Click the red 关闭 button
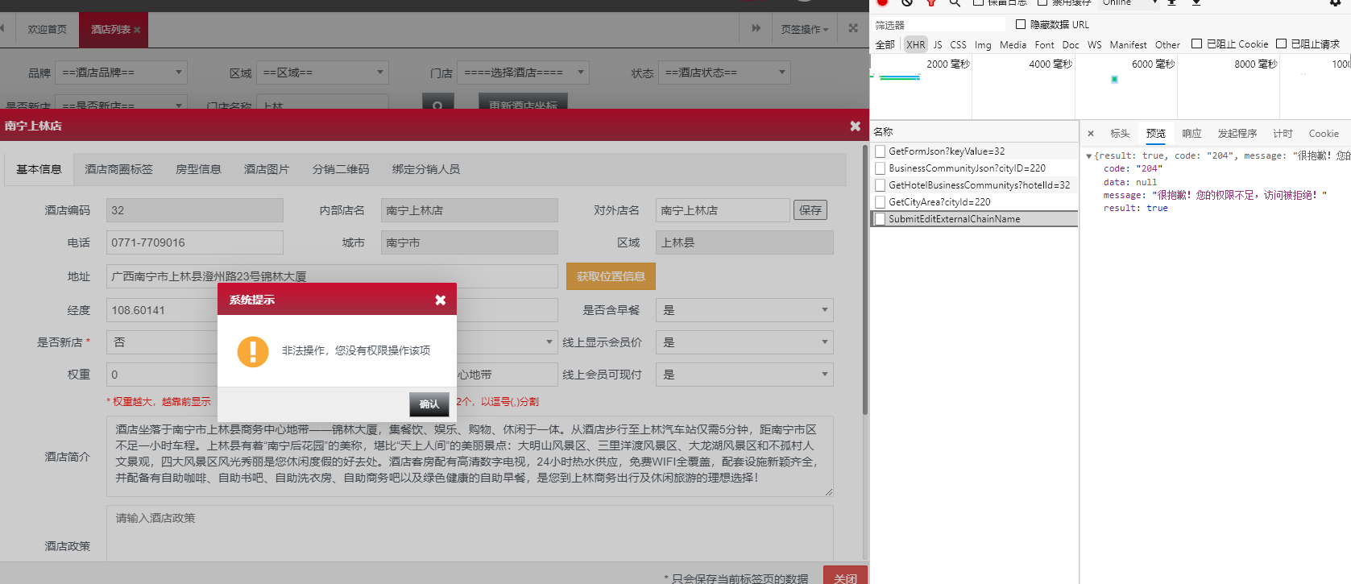This screenshot has width=1351, height=584. [845, 577]
